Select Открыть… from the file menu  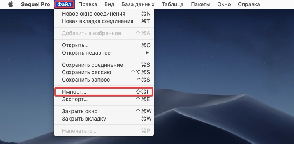coord(104,45)
